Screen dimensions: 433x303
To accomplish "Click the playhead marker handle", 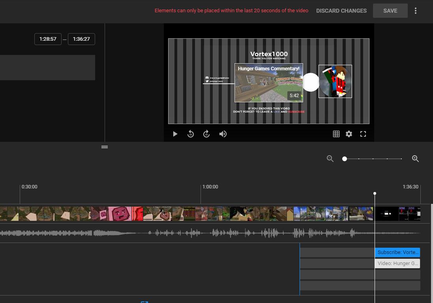I will 375,194.
